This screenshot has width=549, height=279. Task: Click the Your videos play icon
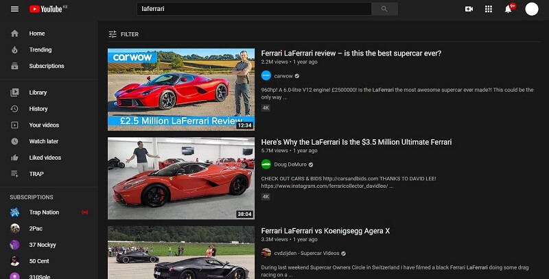coord(14,125)
